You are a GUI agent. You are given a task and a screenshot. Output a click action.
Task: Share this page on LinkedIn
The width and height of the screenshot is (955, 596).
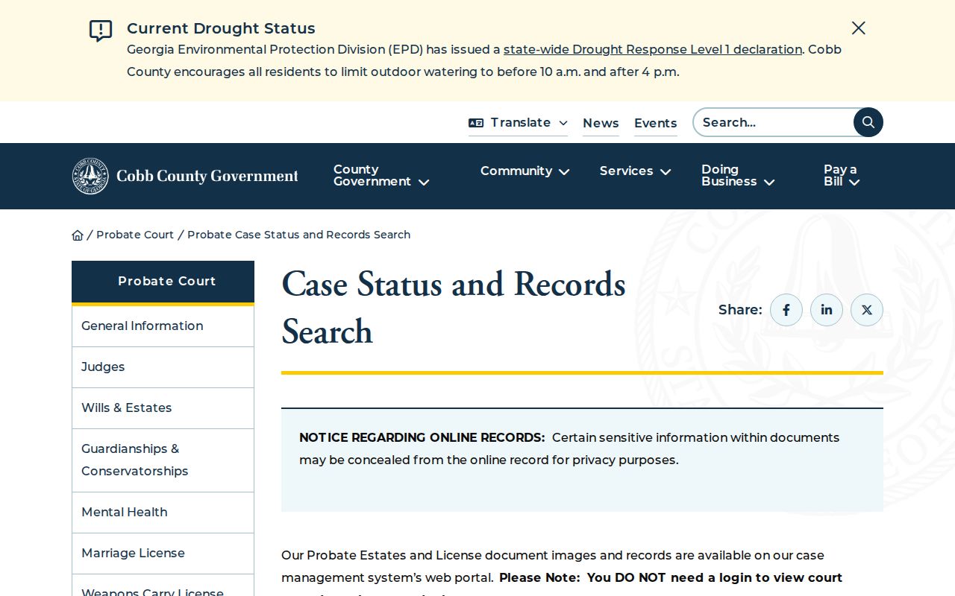(827, 310)
